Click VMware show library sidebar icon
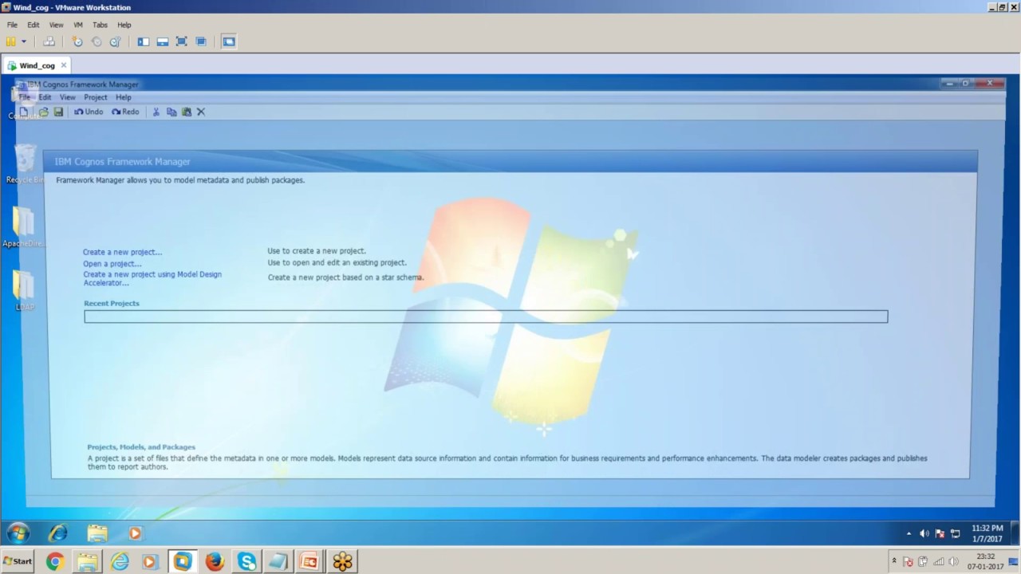Image resolution: width=1021 pixels, height=574 pixels. tap(144, 41)
